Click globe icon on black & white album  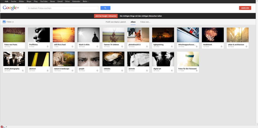pos(98,46)
